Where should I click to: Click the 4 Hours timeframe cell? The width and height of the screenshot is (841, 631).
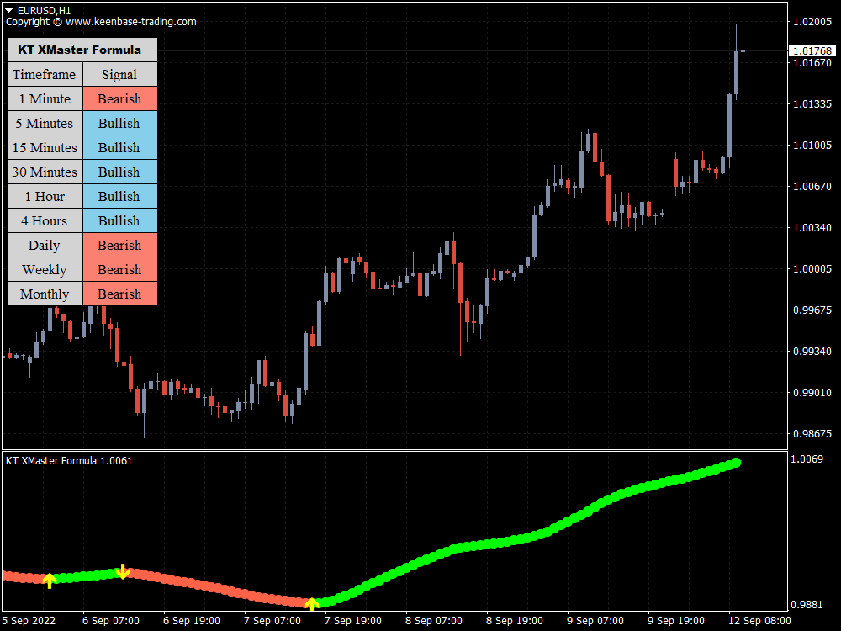coord(45,221)
